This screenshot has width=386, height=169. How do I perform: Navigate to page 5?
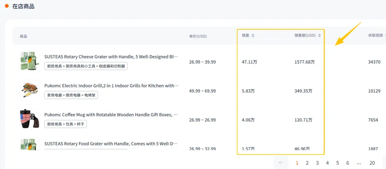pos(337,163)
